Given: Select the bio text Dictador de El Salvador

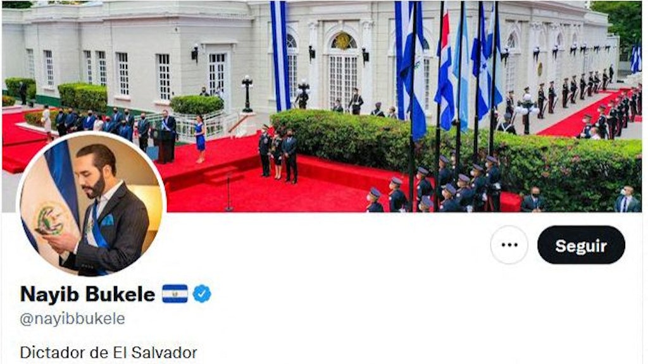Looking at the screenshot, I should 108,353.
